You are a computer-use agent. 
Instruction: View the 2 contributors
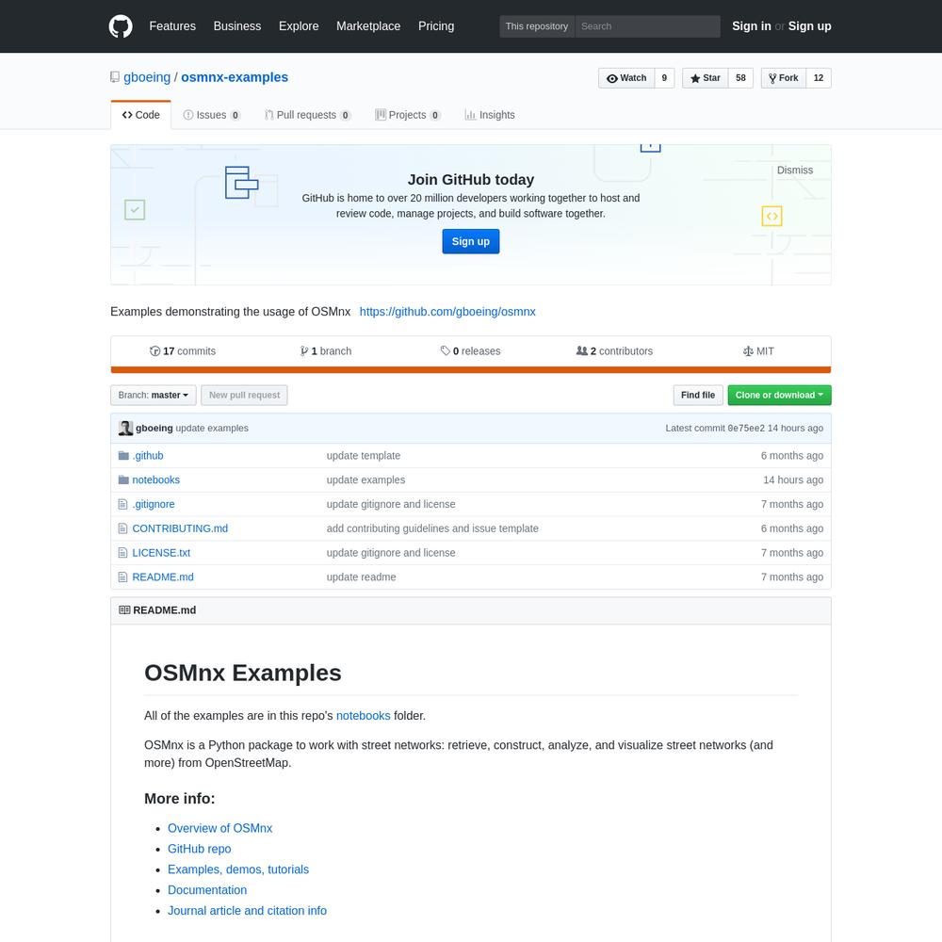pos(614,350)
